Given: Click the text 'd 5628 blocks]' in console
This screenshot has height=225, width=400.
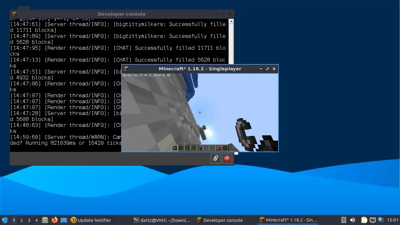Looking at the screenshot, I should (32, 42).
